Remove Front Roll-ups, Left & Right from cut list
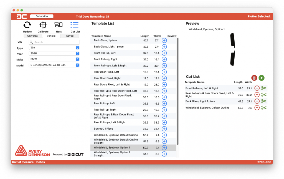The height and width of the screenshot is (179, 284). [x=257, y=88]
